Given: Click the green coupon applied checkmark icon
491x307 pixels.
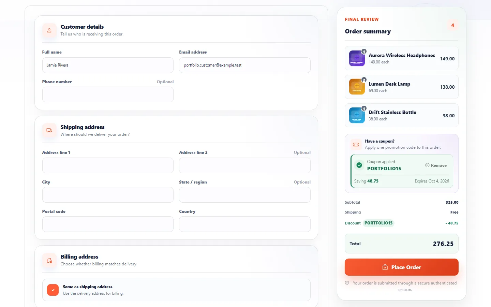Looking at the screenshot, I should [359, 165].
